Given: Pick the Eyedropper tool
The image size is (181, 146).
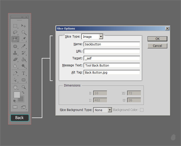Looking at the screenshot, I should pos(24,39).
